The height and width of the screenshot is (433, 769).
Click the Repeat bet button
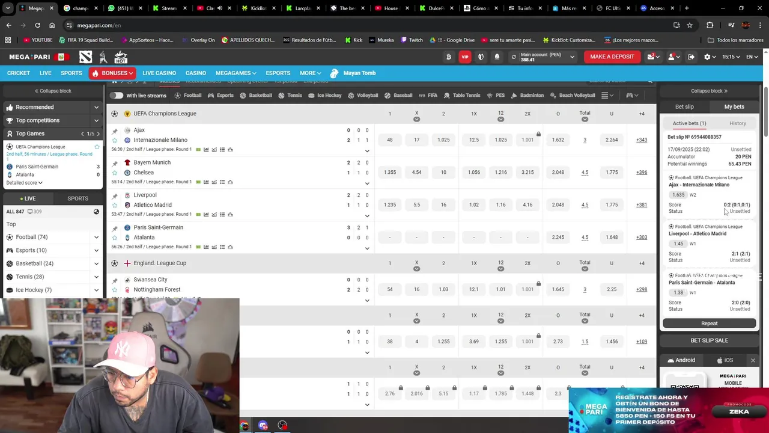[710, 324]
